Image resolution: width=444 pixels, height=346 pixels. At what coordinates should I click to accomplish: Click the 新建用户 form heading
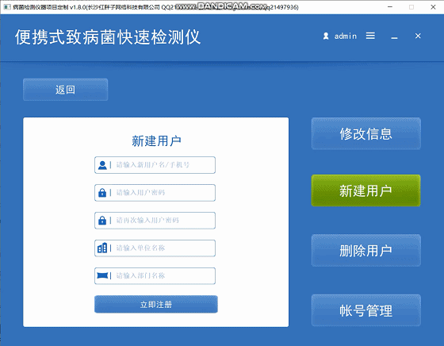[x=156, y=140]
